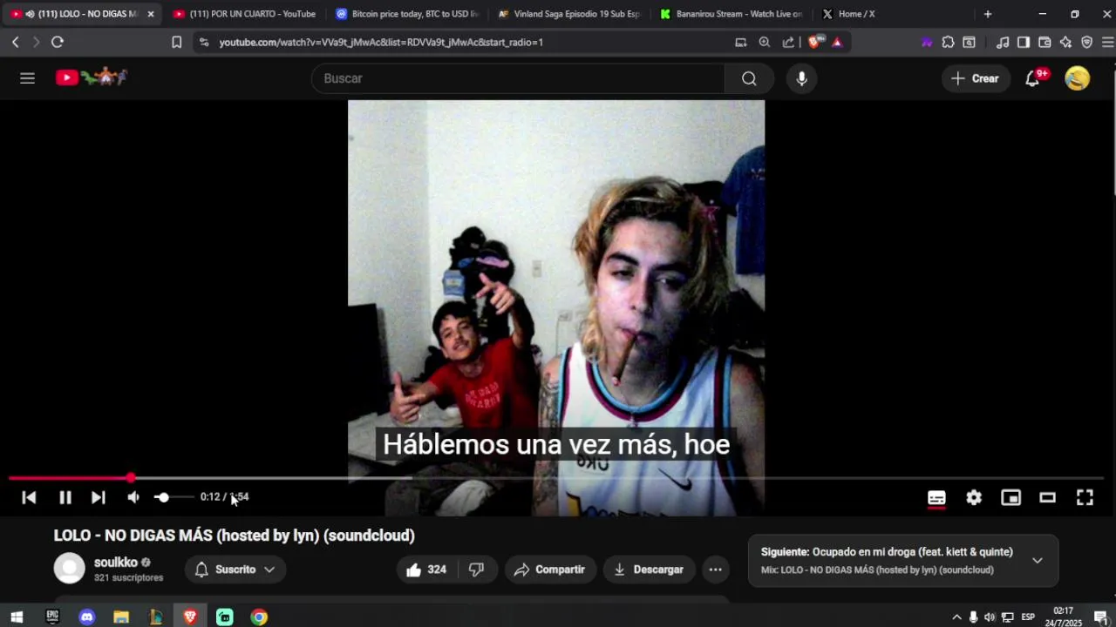Switch to the Bananirou Stream tab

pyautogui.click(x=732, y=14)
